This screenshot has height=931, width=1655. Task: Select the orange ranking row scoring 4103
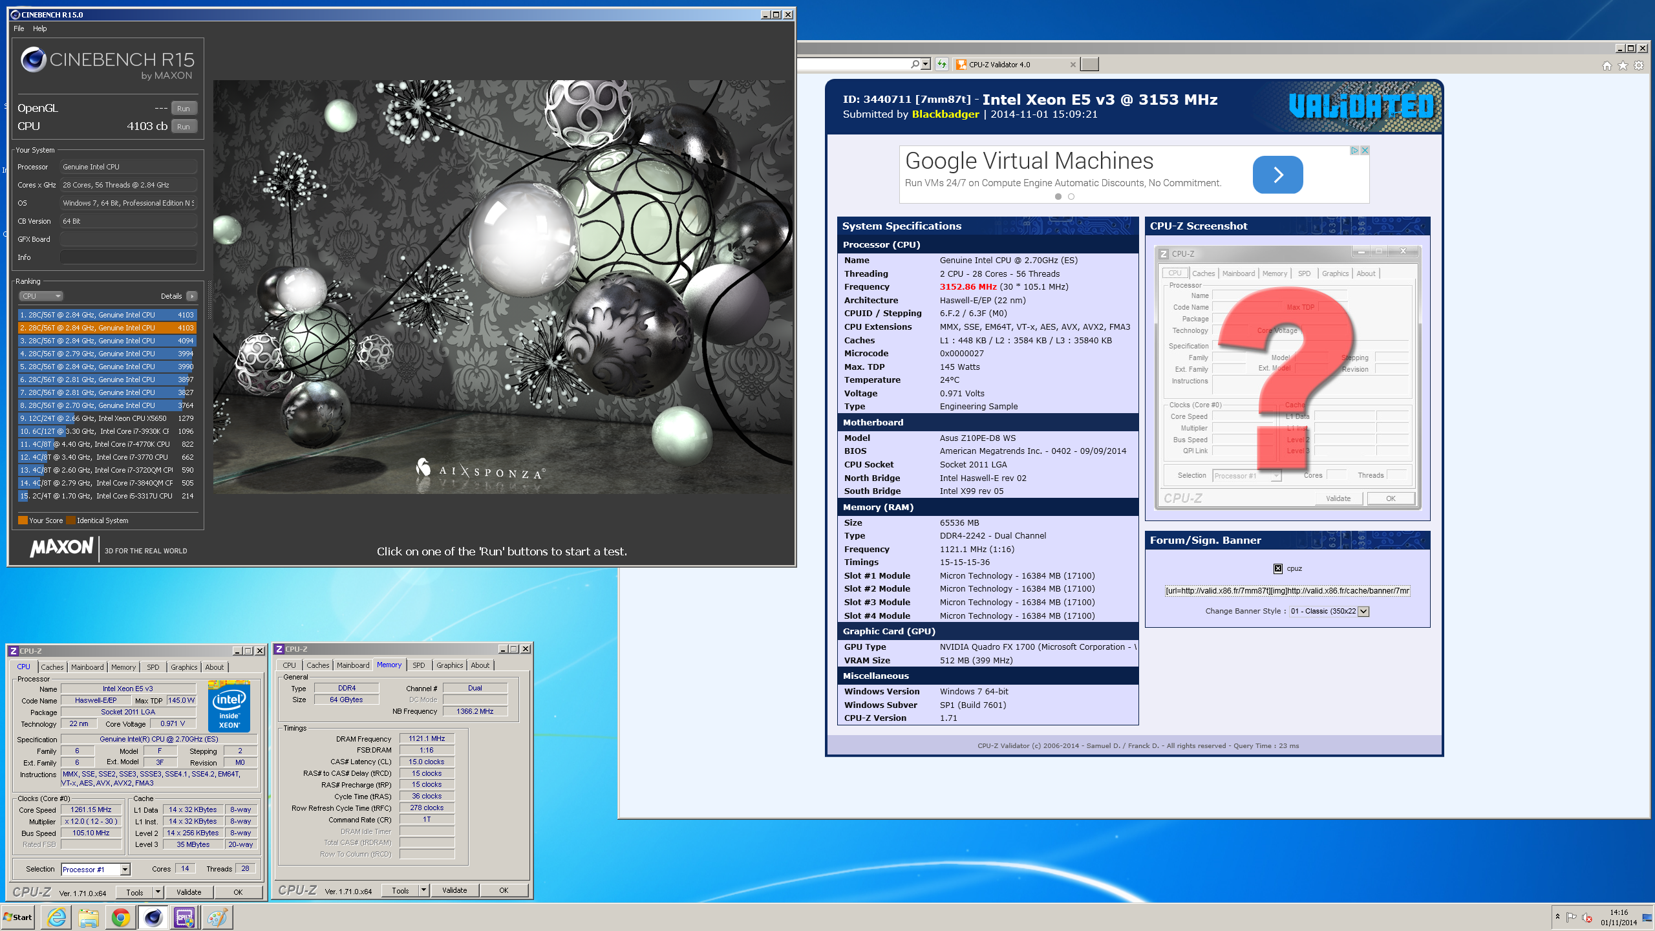107,328
